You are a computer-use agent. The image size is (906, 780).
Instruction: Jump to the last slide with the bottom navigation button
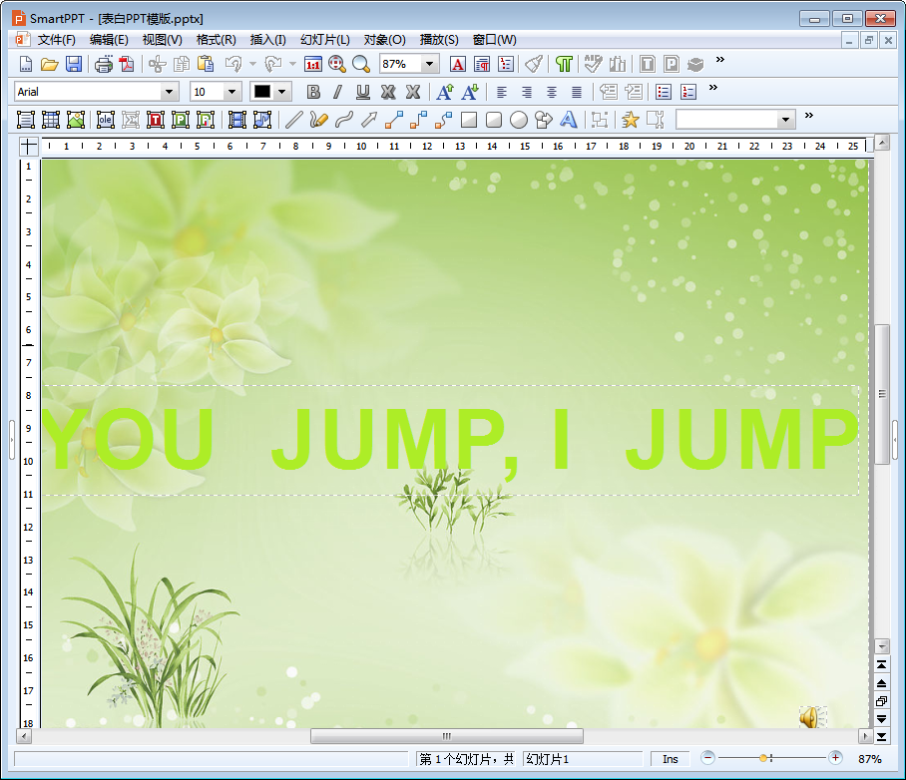pos(882,737)
